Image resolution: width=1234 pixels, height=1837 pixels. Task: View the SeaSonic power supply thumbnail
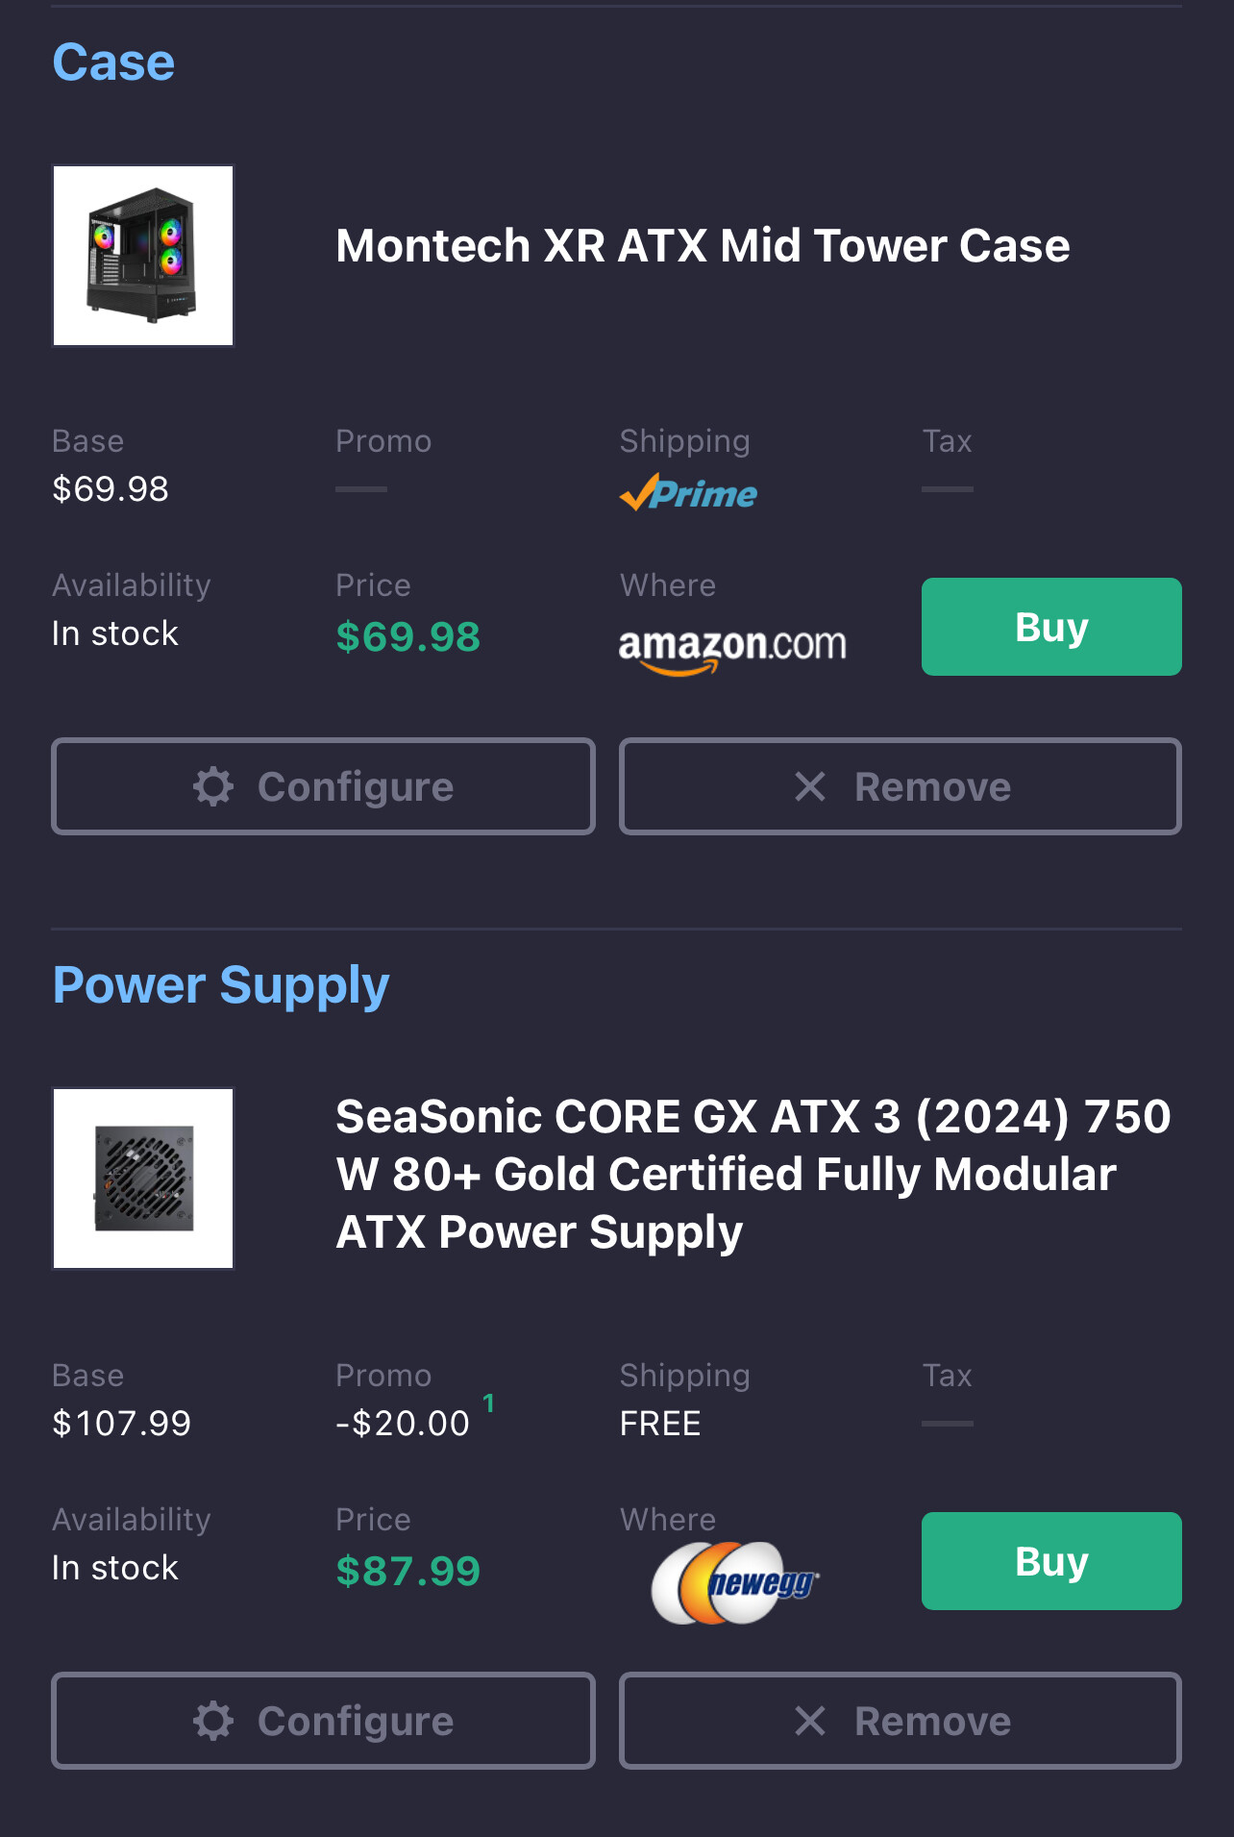[143, 1179]
